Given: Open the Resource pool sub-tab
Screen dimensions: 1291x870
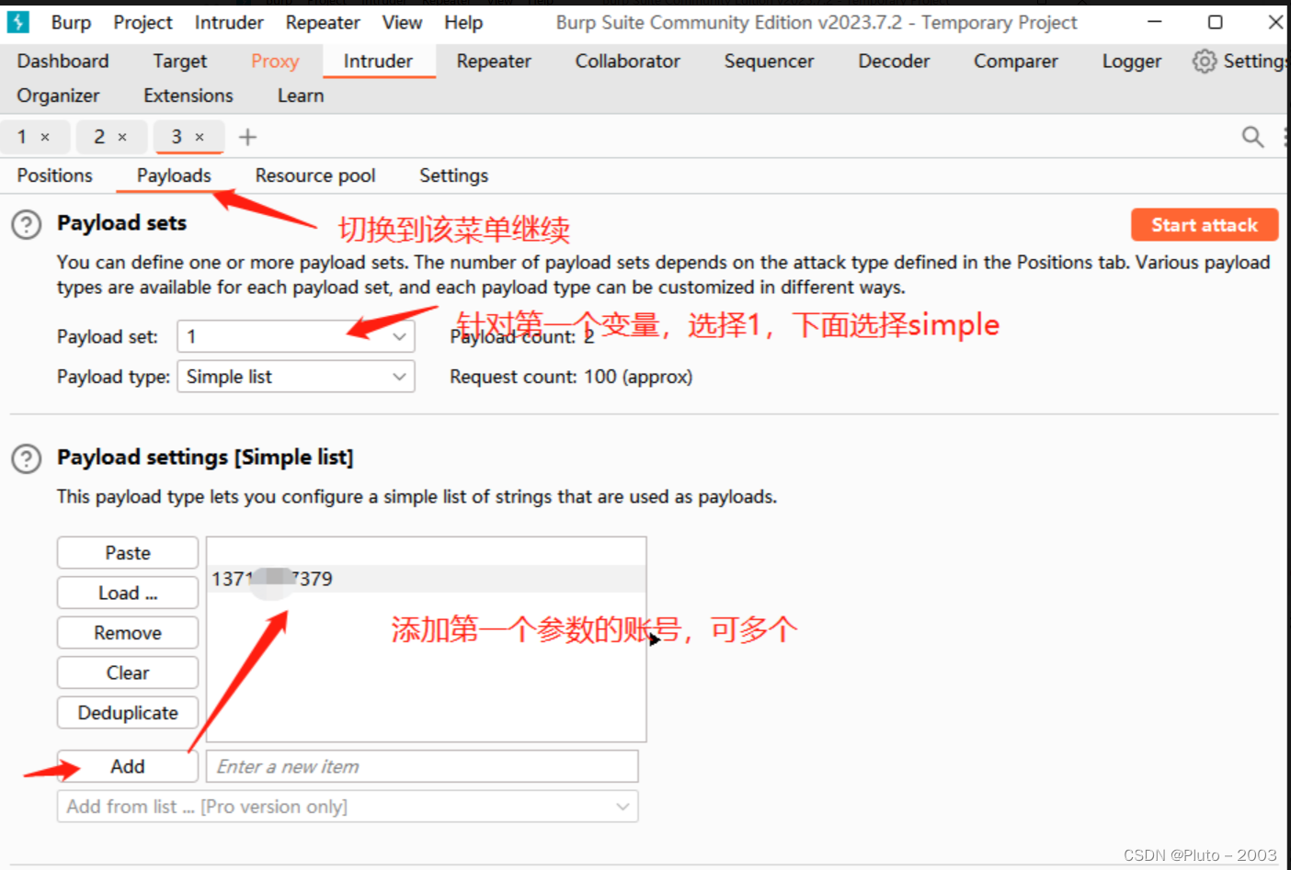Looking at the screenshot, I should (x=315, y=175).
